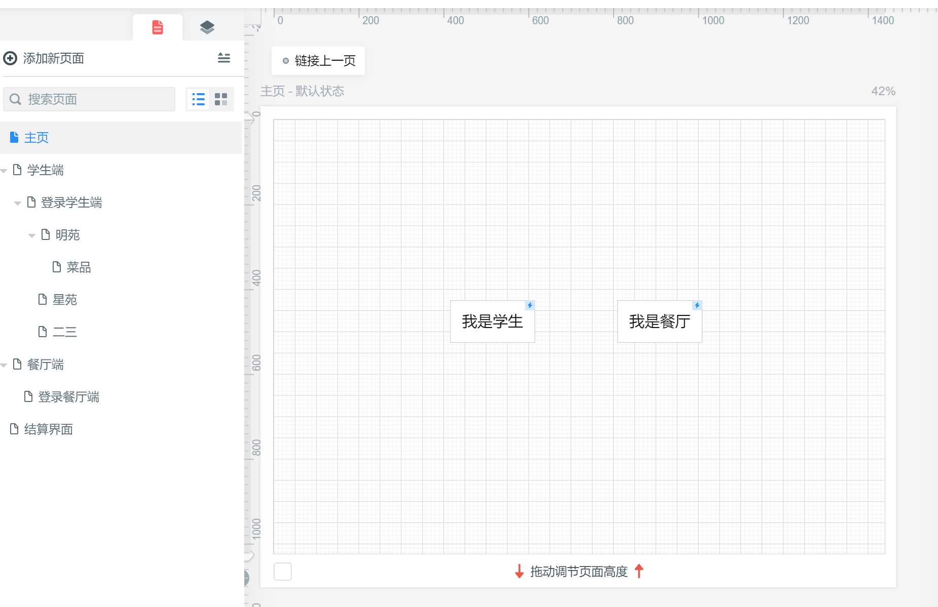Screen dimensions: 938x607
Task: Click the red up arrow by height handle
Action: (639, 571)
